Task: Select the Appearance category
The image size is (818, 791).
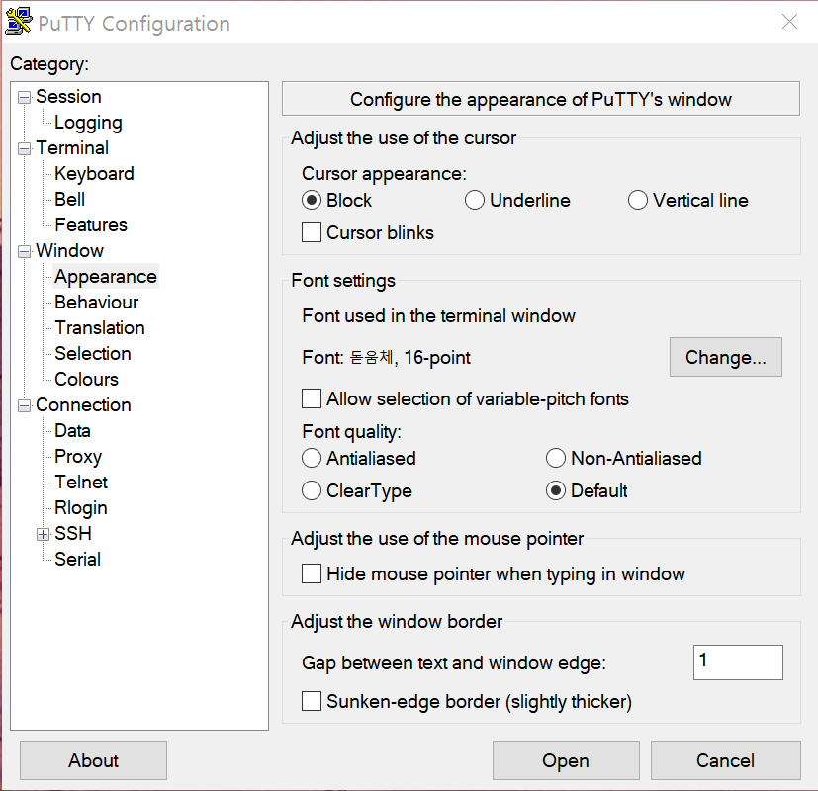Action: click(106, 276)
